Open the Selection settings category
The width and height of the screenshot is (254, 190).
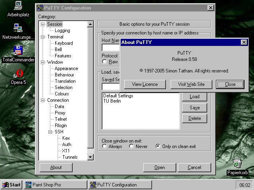point(63,87)
